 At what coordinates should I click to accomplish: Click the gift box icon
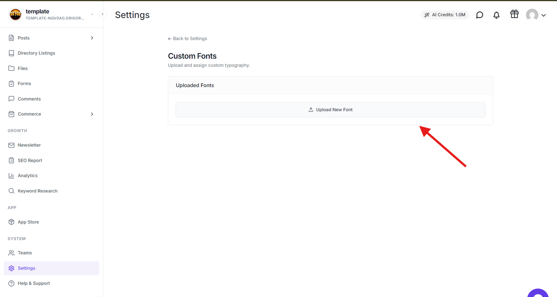(x=514, y=14)
